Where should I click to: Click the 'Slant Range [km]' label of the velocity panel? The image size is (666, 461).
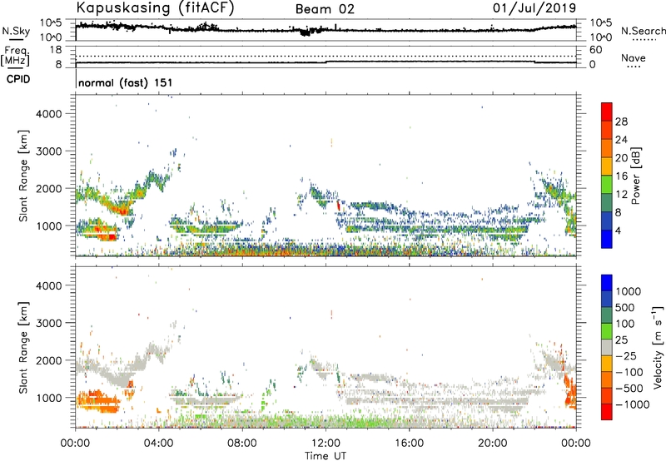coord(23,348)
